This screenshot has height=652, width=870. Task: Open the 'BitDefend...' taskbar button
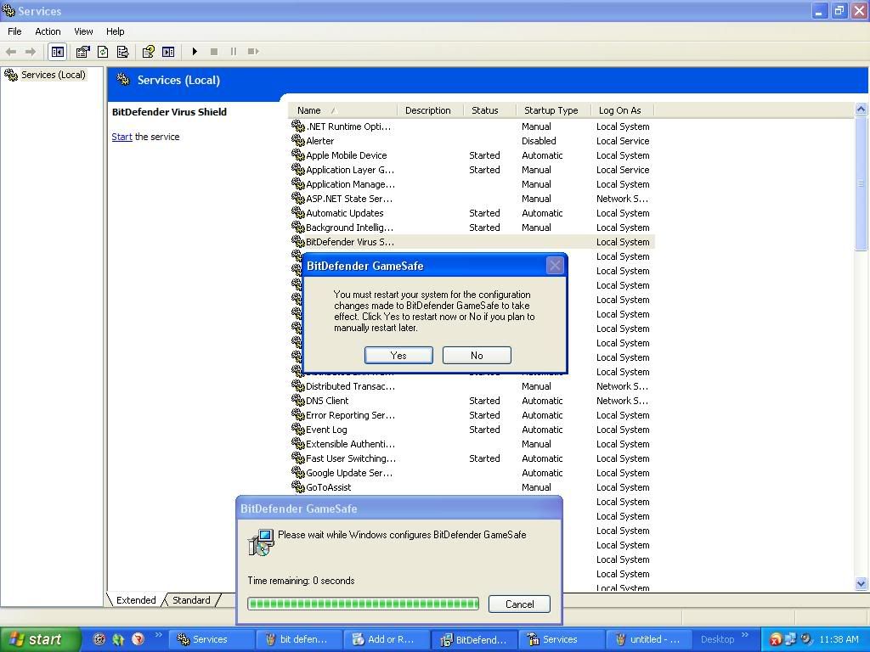pyautogui.click(x=474, y=640)
